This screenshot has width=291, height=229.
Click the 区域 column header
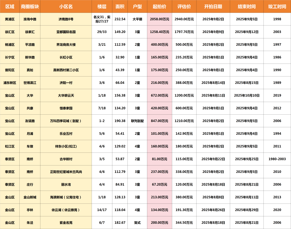pyautogui.click(x=10, y=6)
